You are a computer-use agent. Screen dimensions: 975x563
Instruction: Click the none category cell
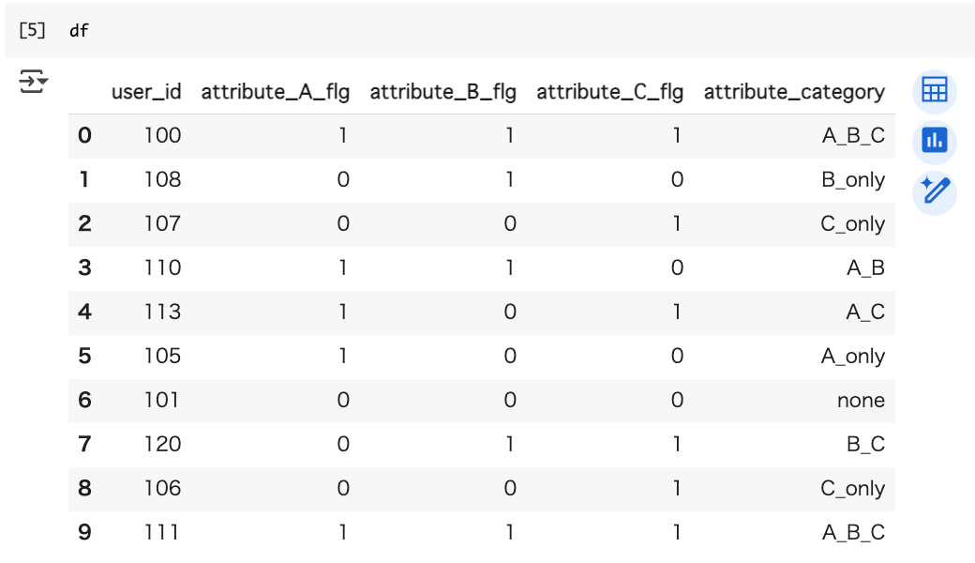(861, 401)
